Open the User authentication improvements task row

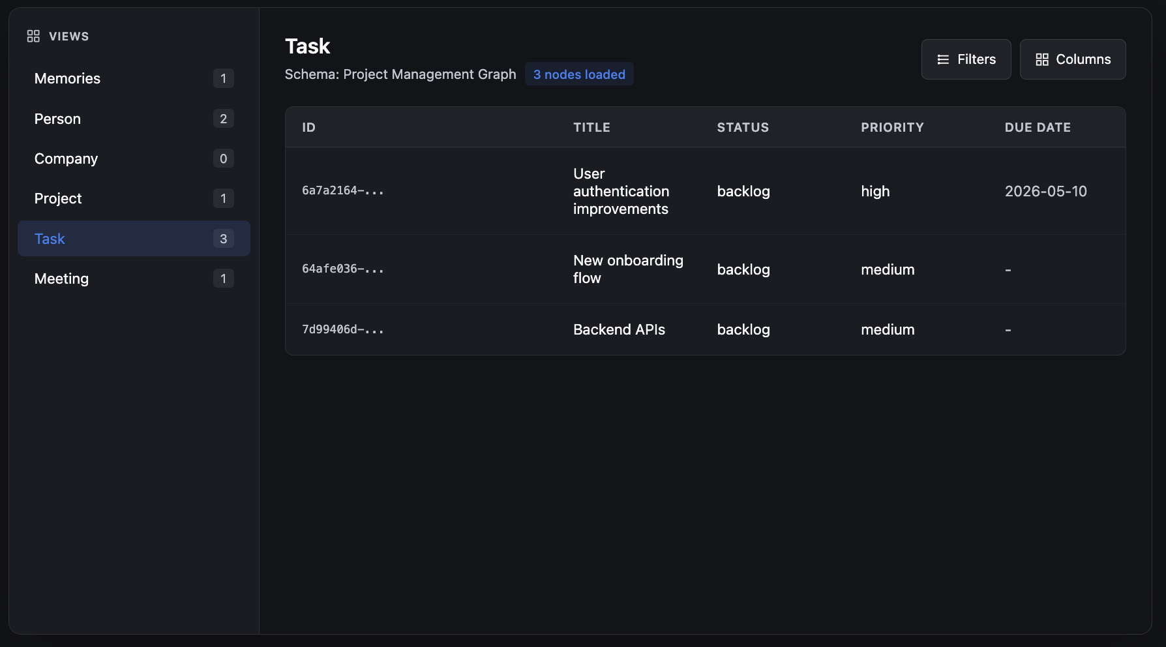(x=621, y=191)
